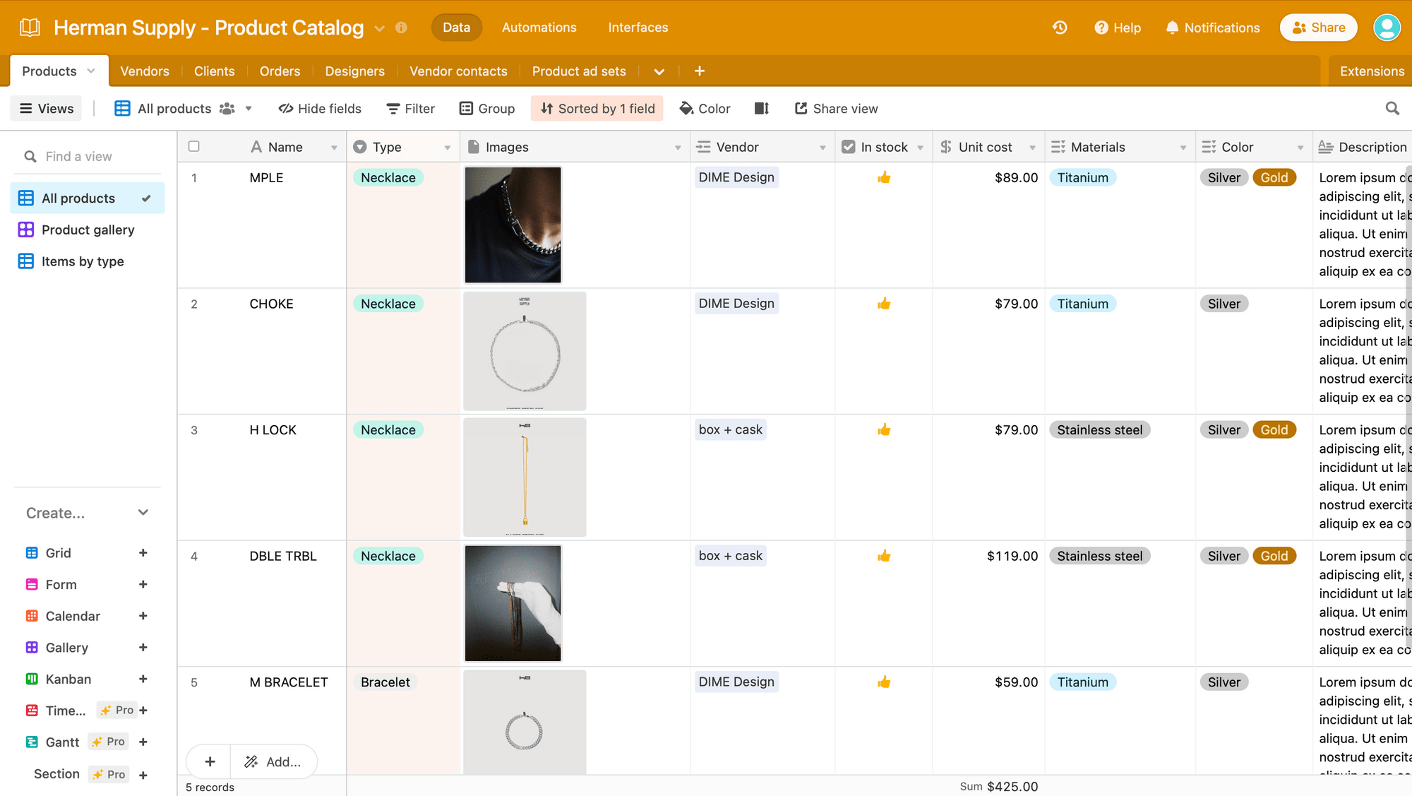Image resolution: width=1412 pixels, height=796 pixels.
Task: Open the Filter panel icon
Action: pyautogui.click(x=410, y=108)
